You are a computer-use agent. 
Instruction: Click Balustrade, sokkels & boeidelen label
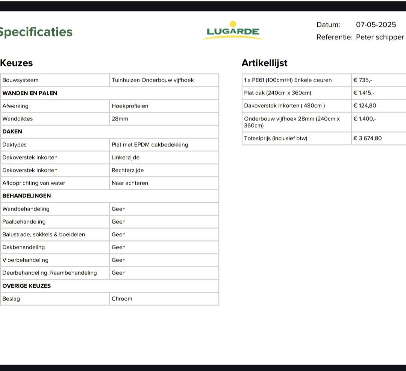click(x=44, y=235)
